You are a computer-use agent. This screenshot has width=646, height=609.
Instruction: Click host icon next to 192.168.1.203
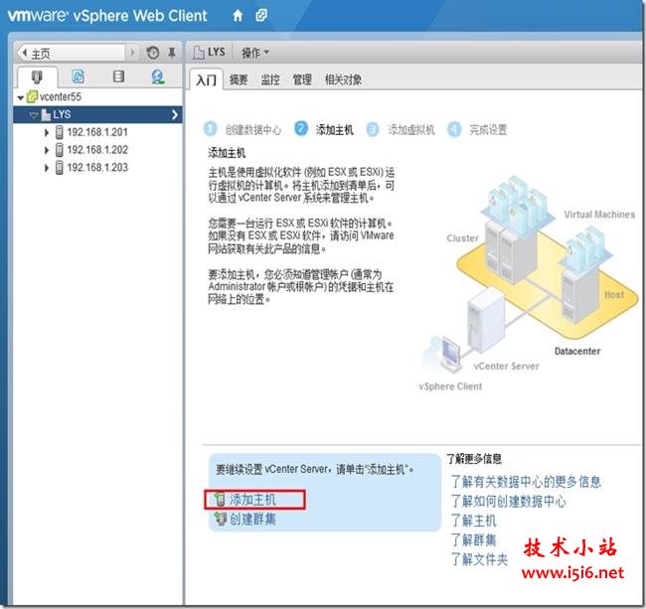pyautogui.click(x=60, y=168)
